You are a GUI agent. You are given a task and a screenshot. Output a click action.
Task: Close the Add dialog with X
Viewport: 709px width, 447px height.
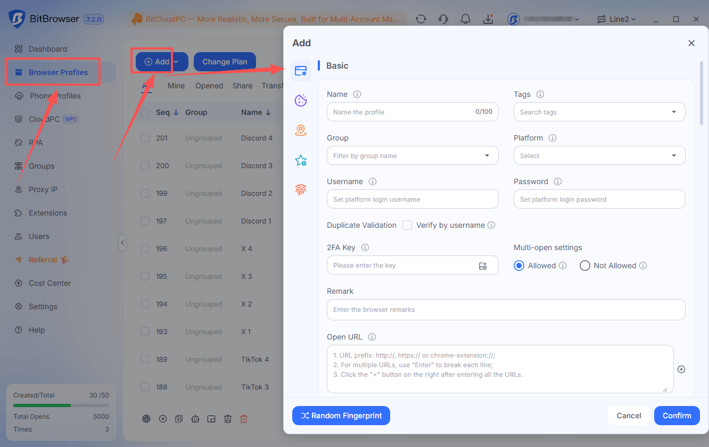tap(691, 43)
